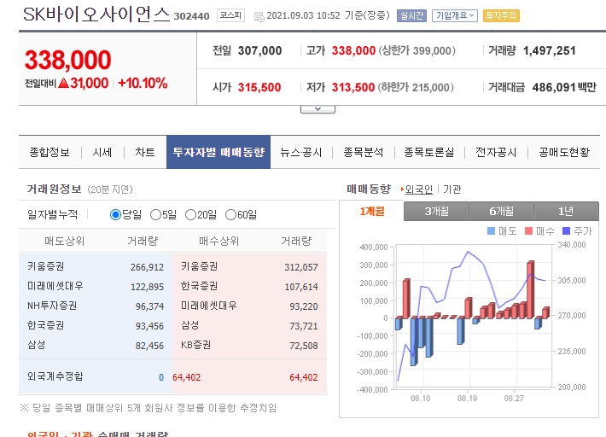Click the blue 매도 legend square
Image resolution: width=606 pixels, height=437 pixels.
pyautogui.click(x=491, y=231)
